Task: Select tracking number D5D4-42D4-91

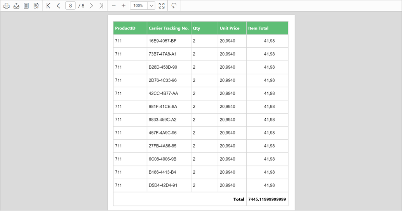Action: (x=163, y=185)
